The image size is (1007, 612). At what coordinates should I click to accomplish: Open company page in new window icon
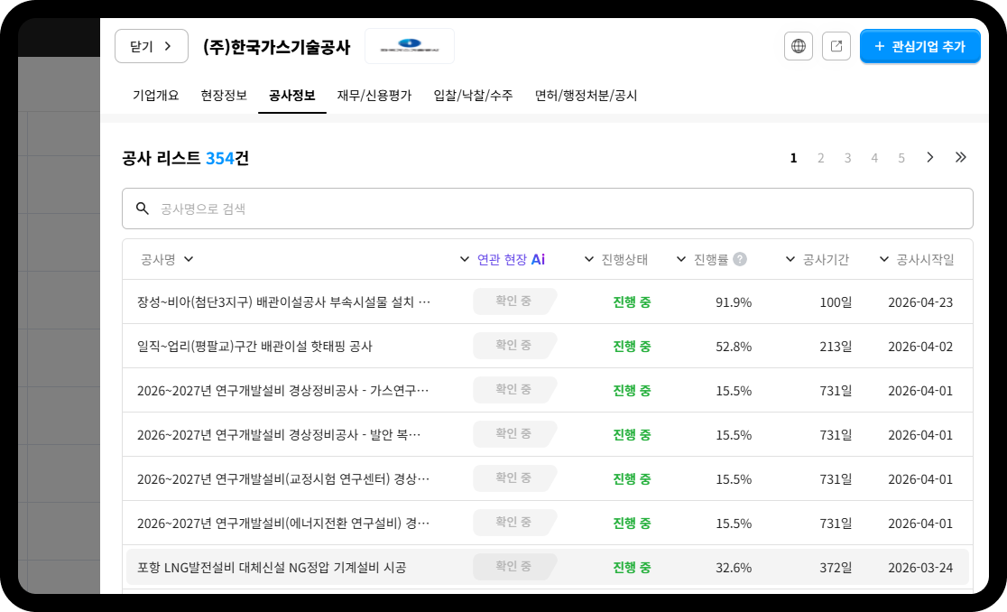point(836,46)
